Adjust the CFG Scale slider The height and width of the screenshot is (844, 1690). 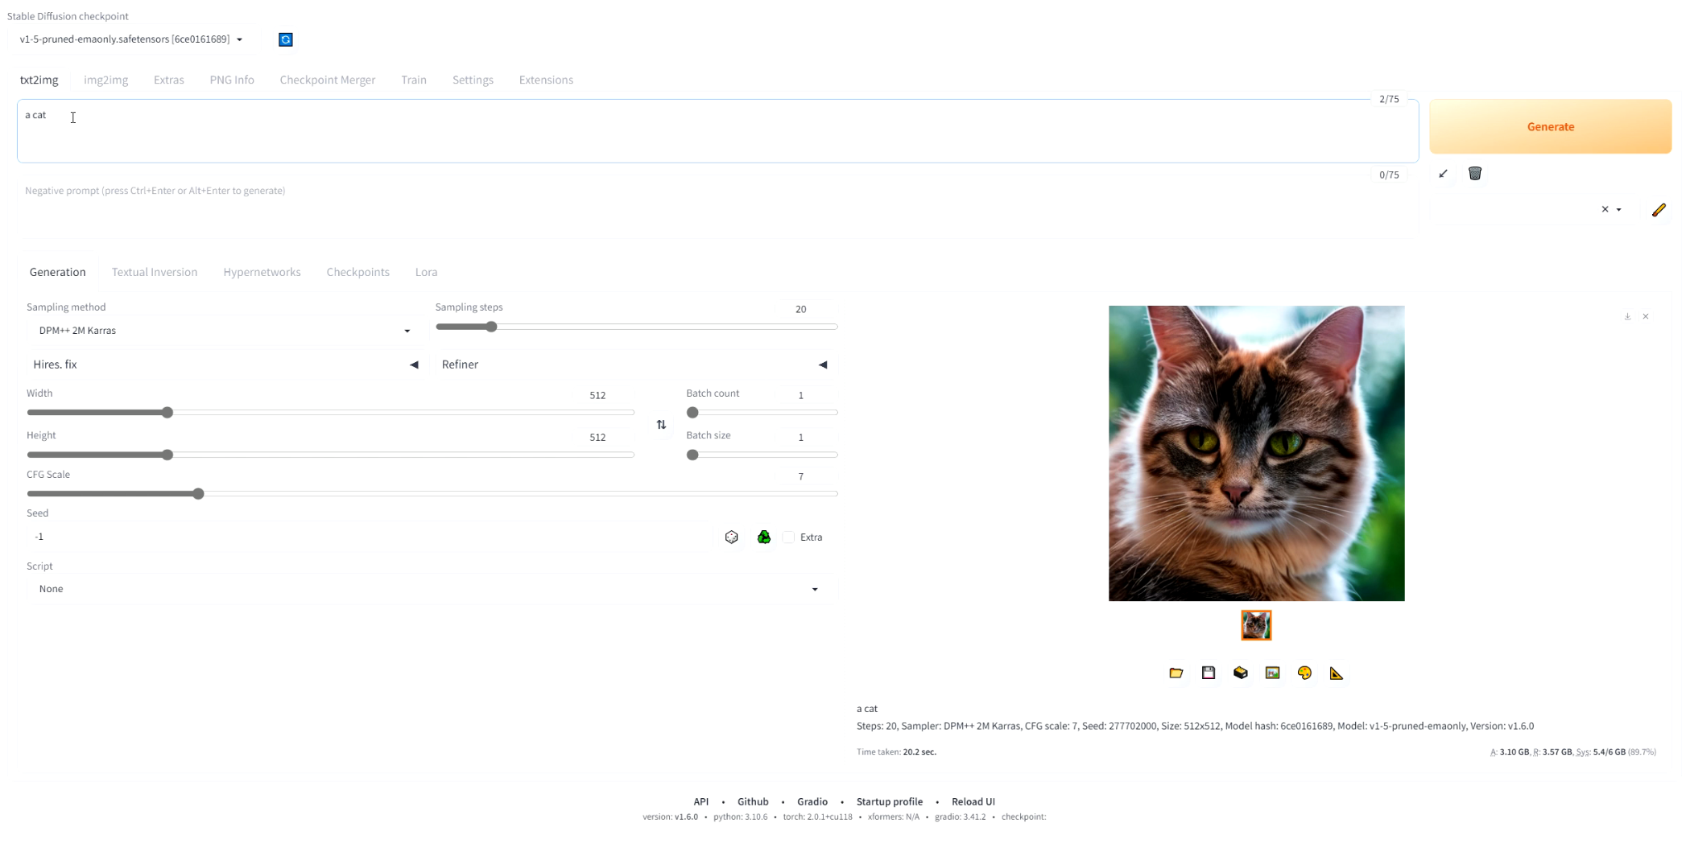point(198,493)
